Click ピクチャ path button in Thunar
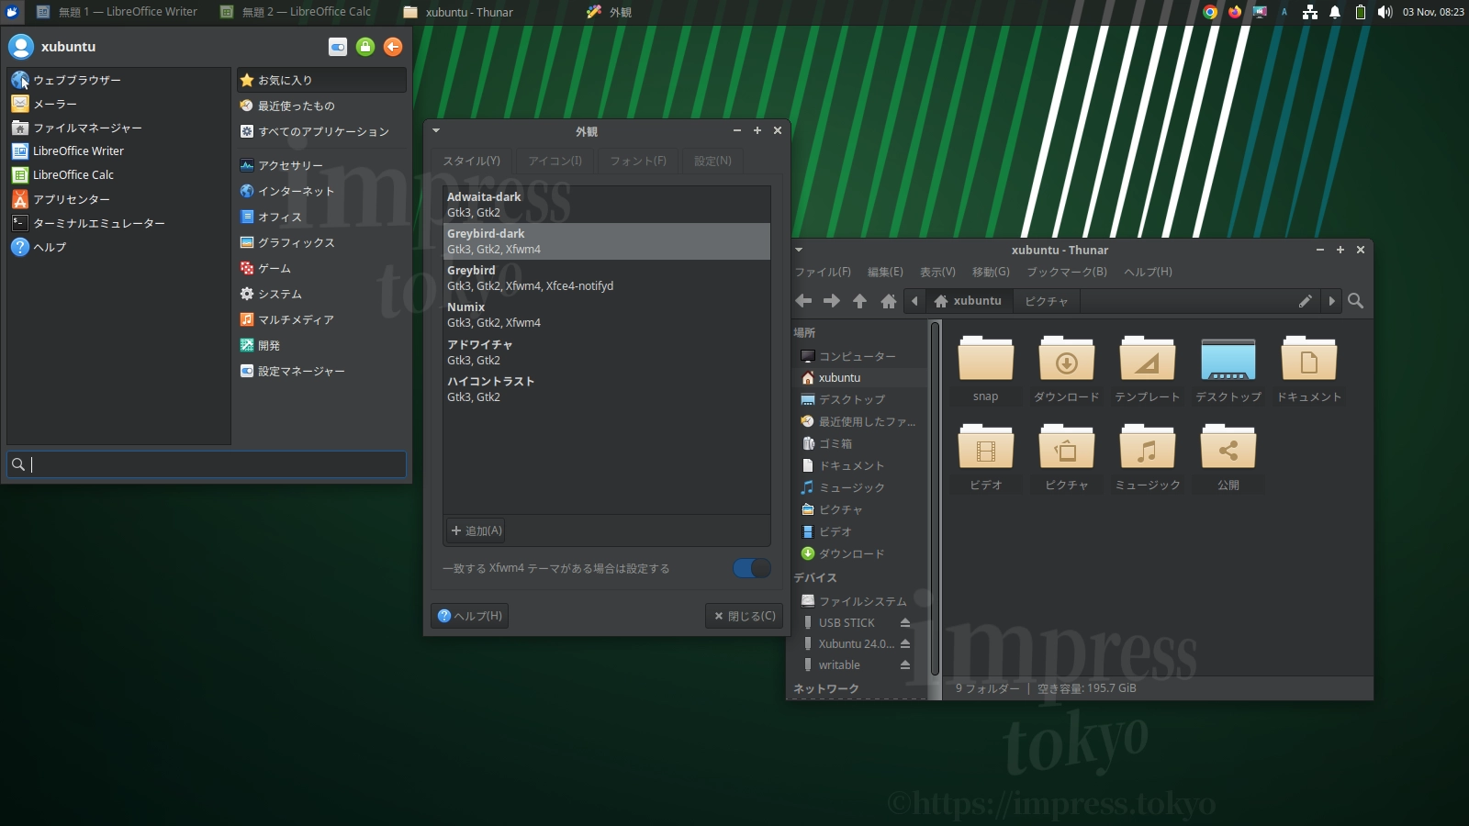This screenshot has width=1469, height=826. pyautogui.click(x=1047, y=301)
